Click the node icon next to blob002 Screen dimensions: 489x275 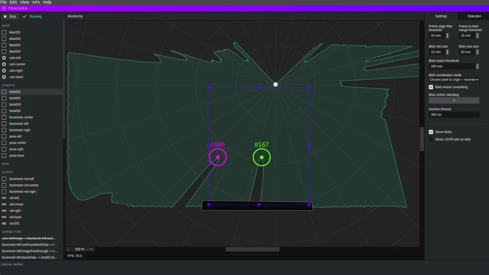(x=4, y=98)
